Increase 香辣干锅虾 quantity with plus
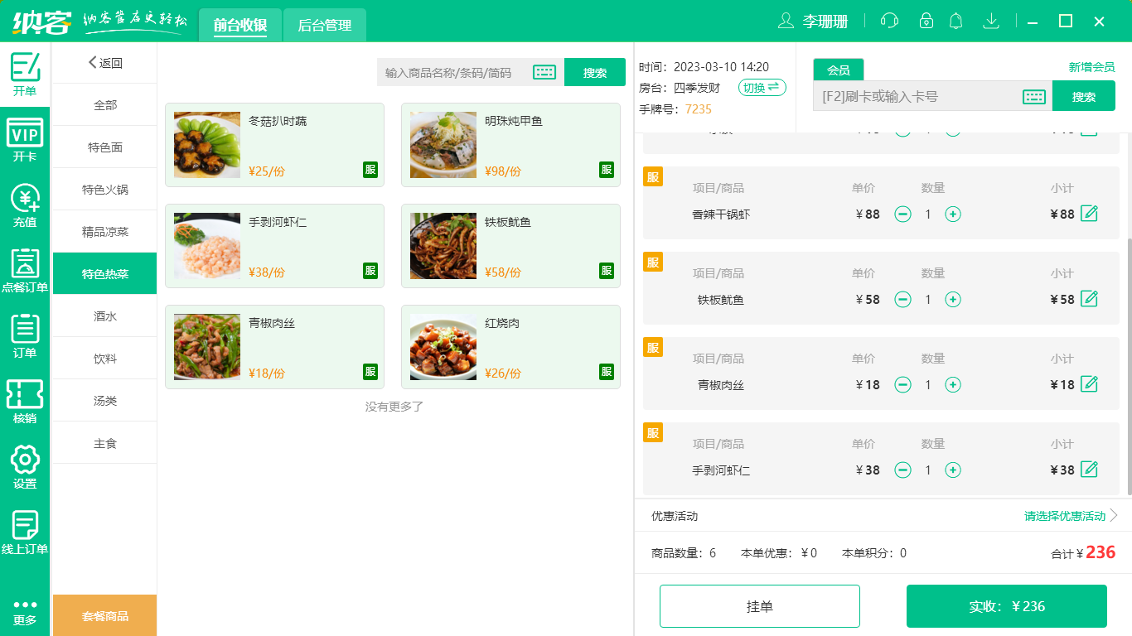Screen dimensions: 1132x636 tap(953, 214)
